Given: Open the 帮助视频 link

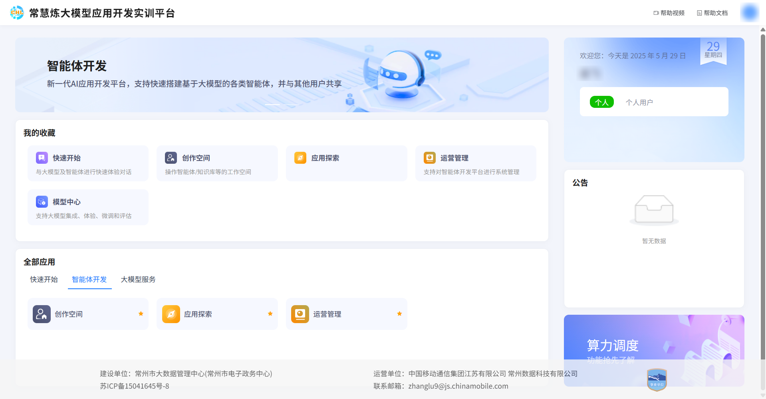Looking at the screenshot, I should 669,13.
